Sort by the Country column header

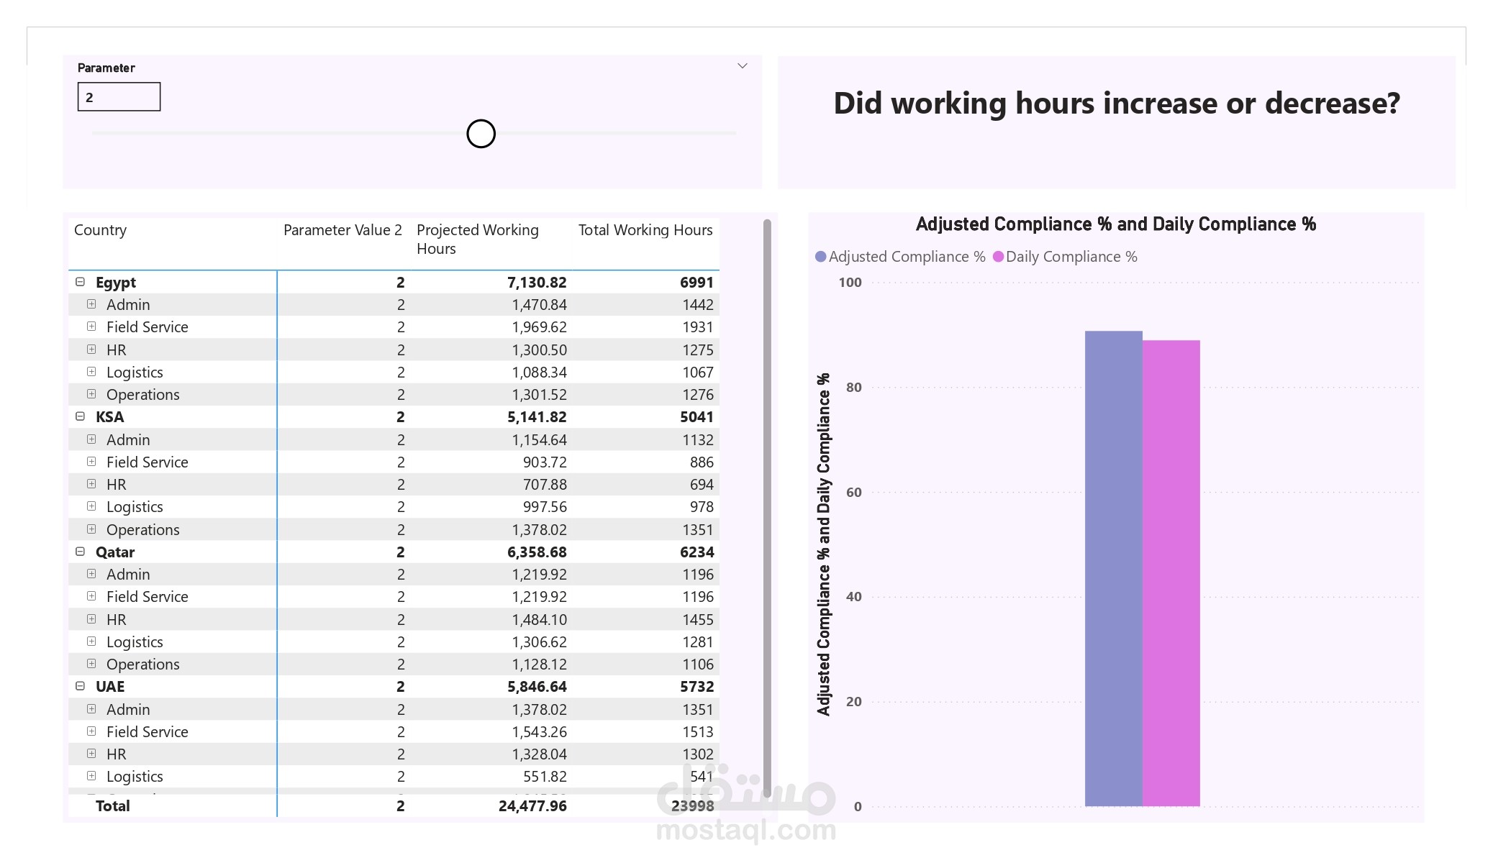(x=100, y=230)
